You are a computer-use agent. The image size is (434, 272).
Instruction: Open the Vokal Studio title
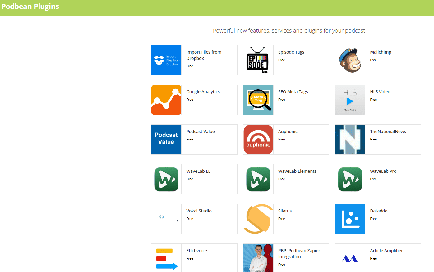pyautogui.click(x=199, y=211)
